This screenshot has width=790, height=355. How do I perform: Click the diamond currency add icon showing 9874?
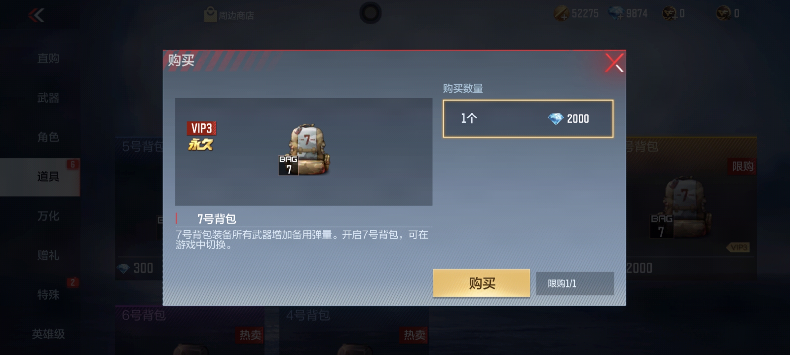(x=616, y=13)
